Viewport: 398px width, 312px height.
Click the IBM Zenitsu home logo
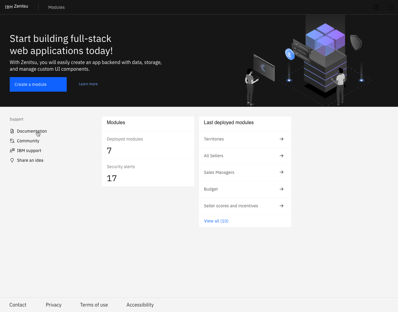(16, 6)
